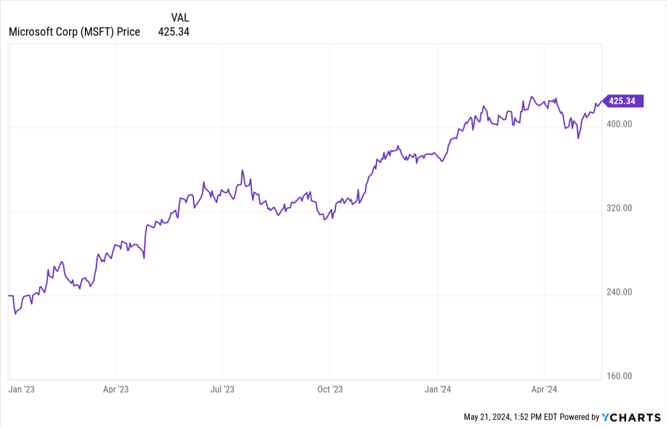Click the 240.00 y-axis label
This screenshot has height=427, width=667.
tap(619, 292)
